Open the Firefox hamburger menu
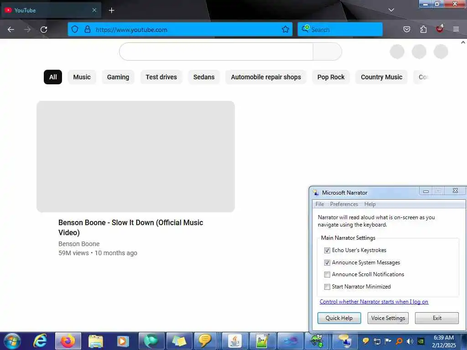467x350 pixels. [456, 29]
